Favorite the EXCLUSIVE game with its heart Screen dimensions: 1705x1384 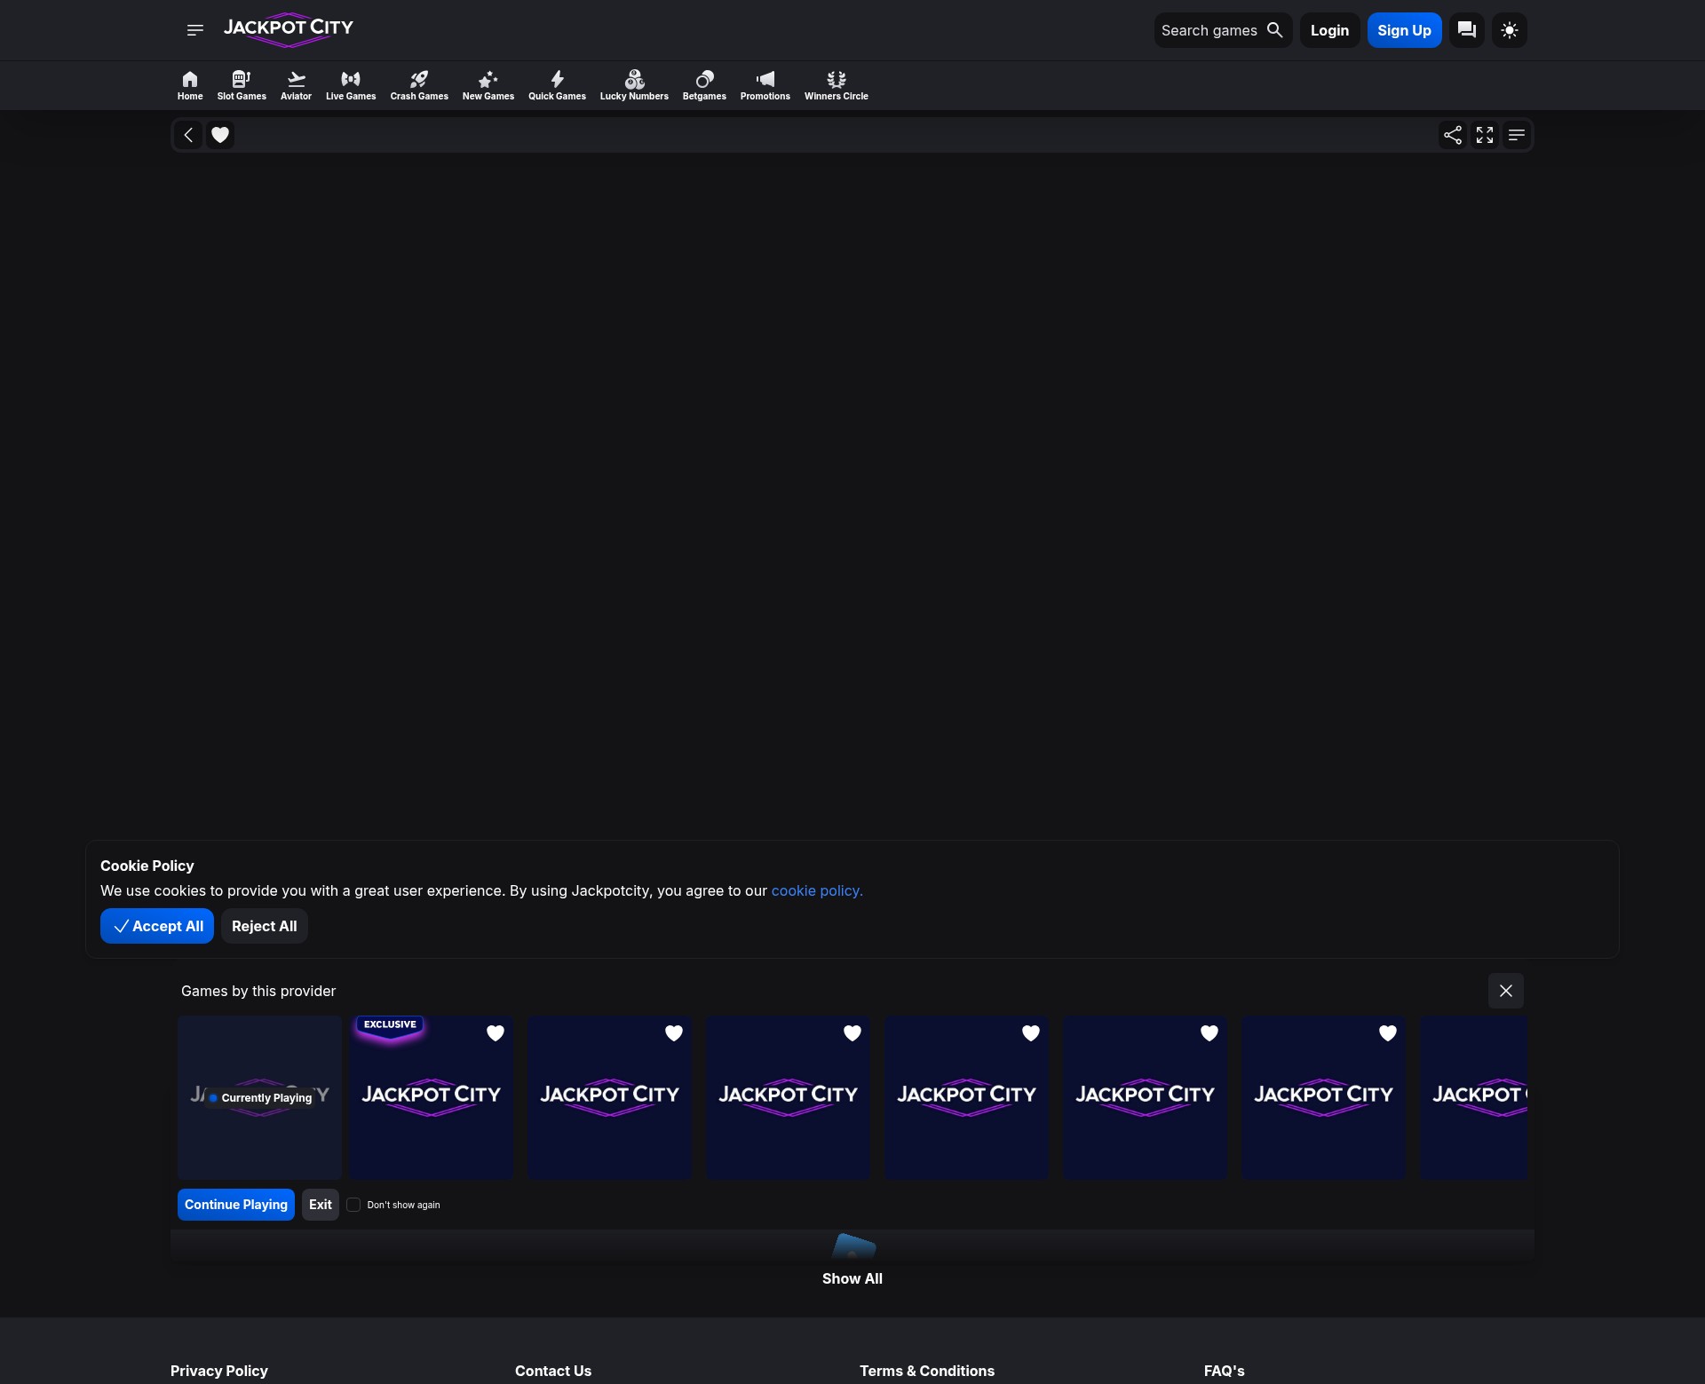pos(496,1033)
